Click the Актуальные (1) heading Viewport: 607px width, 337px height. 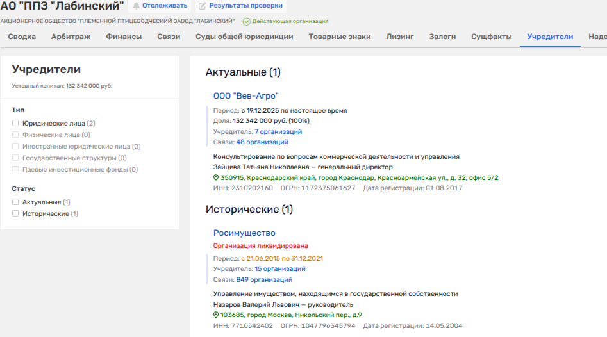pyautogui.click(x=243, y=72)
